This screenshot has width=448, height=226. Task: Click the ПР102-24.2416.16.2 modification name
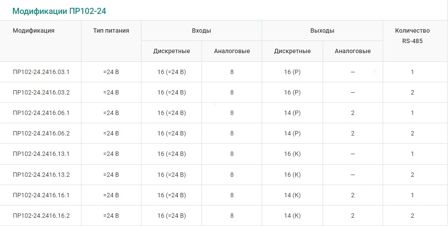tap(41, 216)
